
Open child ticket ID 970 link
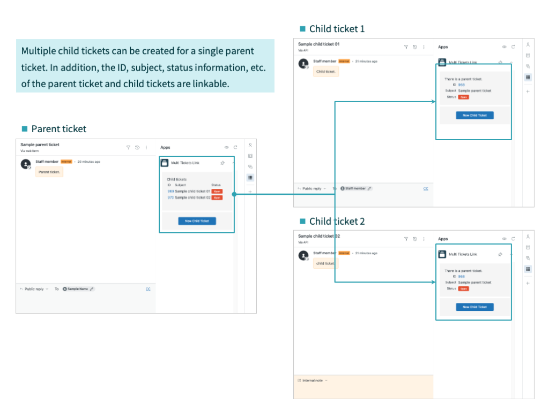170,197
